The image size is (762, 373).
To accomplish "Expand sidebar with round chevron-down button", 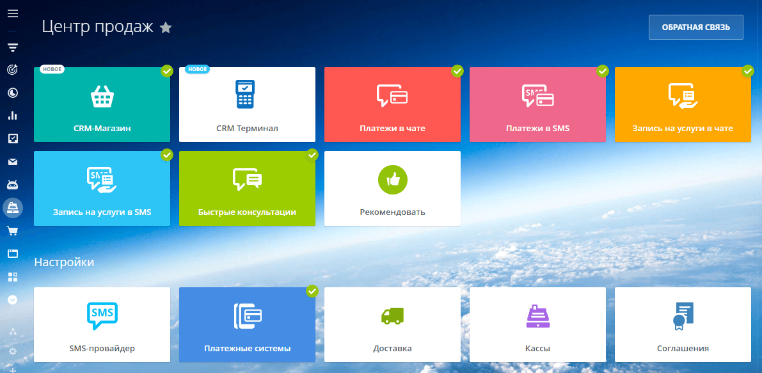I will click(x=13, y=299).
